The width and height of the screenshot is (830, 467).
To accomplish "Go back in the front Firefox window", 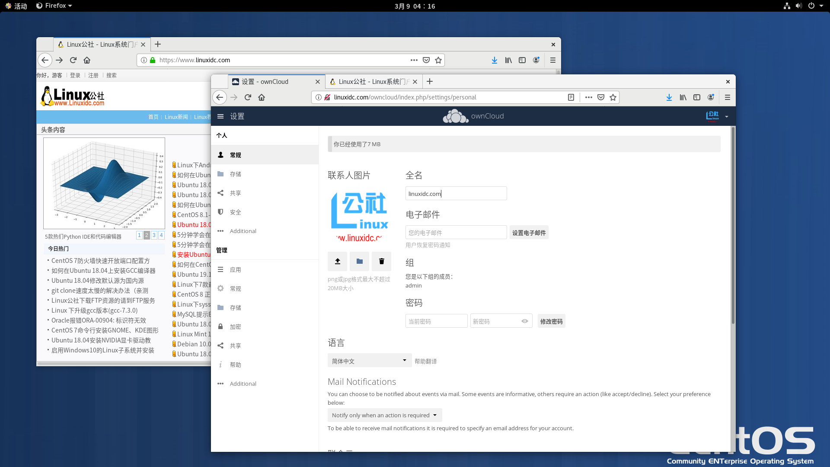I will click(220, 97).
